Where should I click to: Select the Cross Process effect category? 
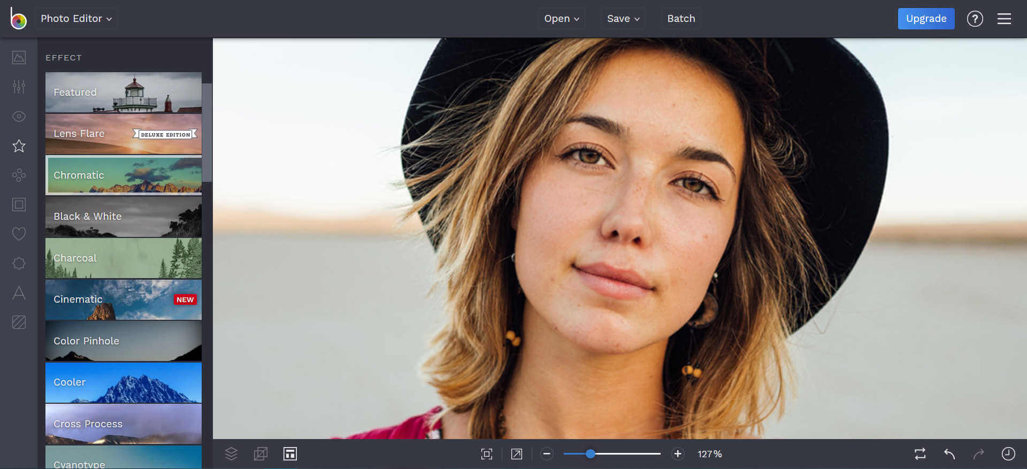pyautogui.click(x=124, y=424)
